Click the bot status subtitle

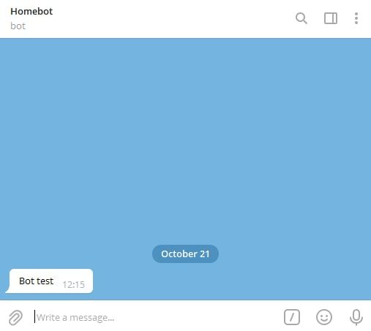pos(18,26)
